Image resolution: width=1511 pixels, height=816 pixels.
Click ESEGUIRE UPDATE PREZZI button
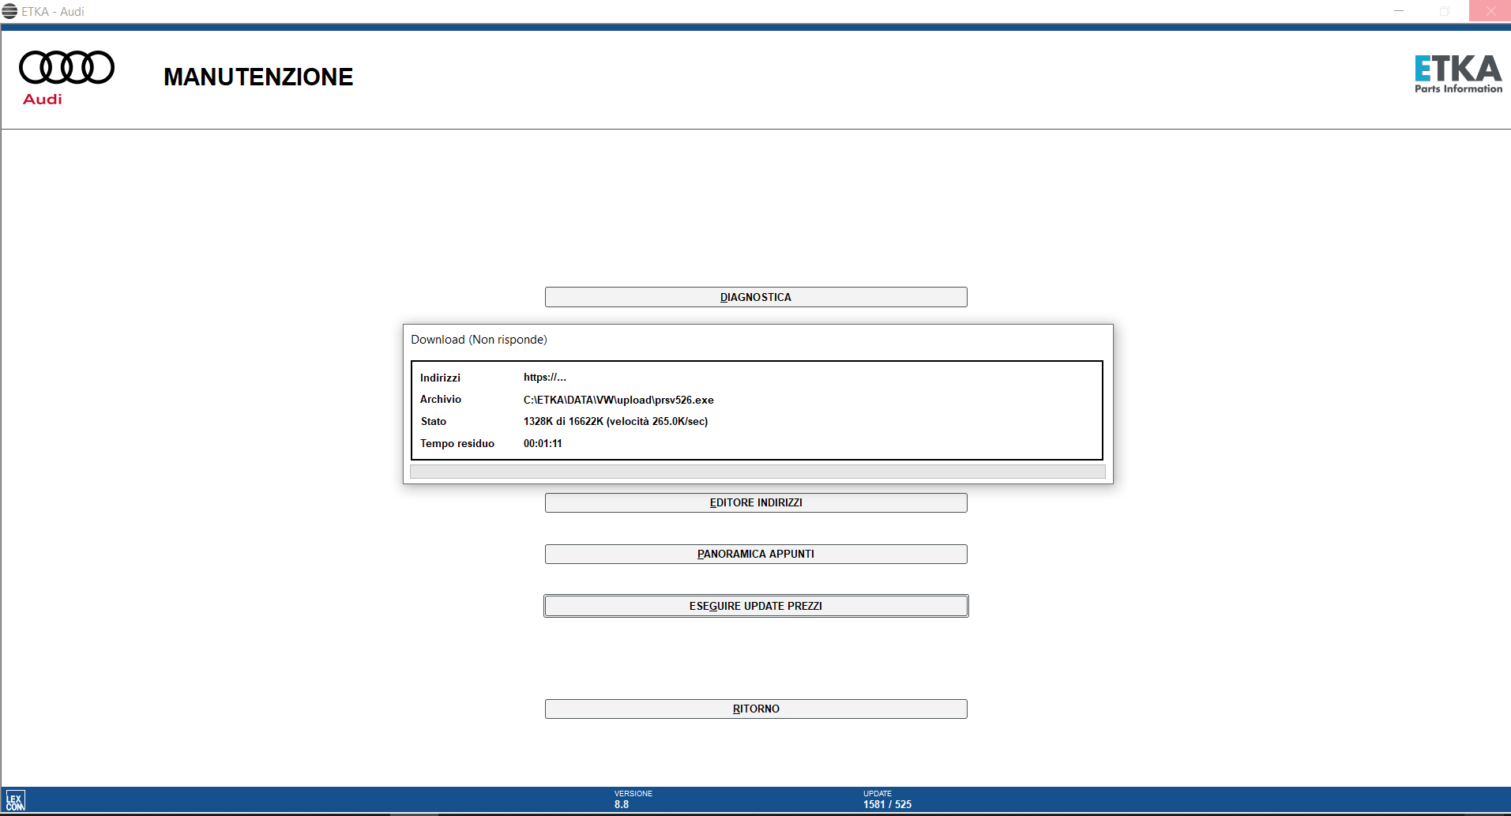point(756,606)
